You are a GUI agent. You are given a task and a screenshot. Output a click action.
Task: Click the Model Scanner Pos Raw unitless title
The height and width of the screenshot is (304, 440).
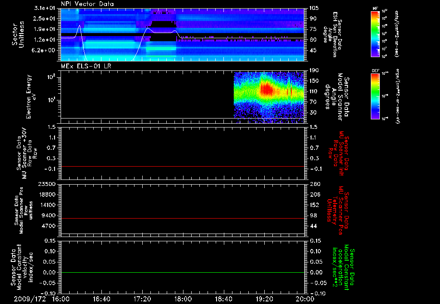click(x=24, y=210)
